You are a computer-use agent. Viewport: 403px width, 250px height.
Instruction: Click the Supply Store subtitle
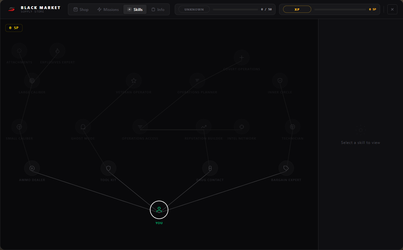(33, 12)
